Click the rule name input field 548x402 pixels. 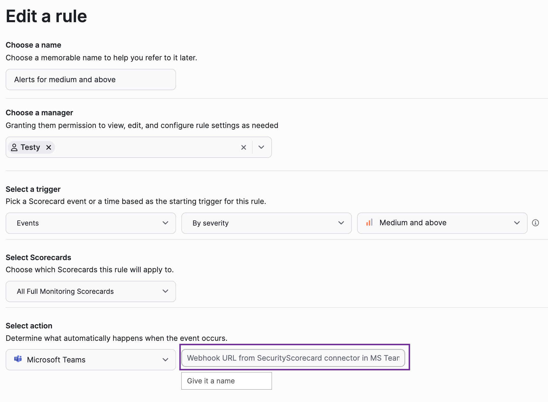91,80
